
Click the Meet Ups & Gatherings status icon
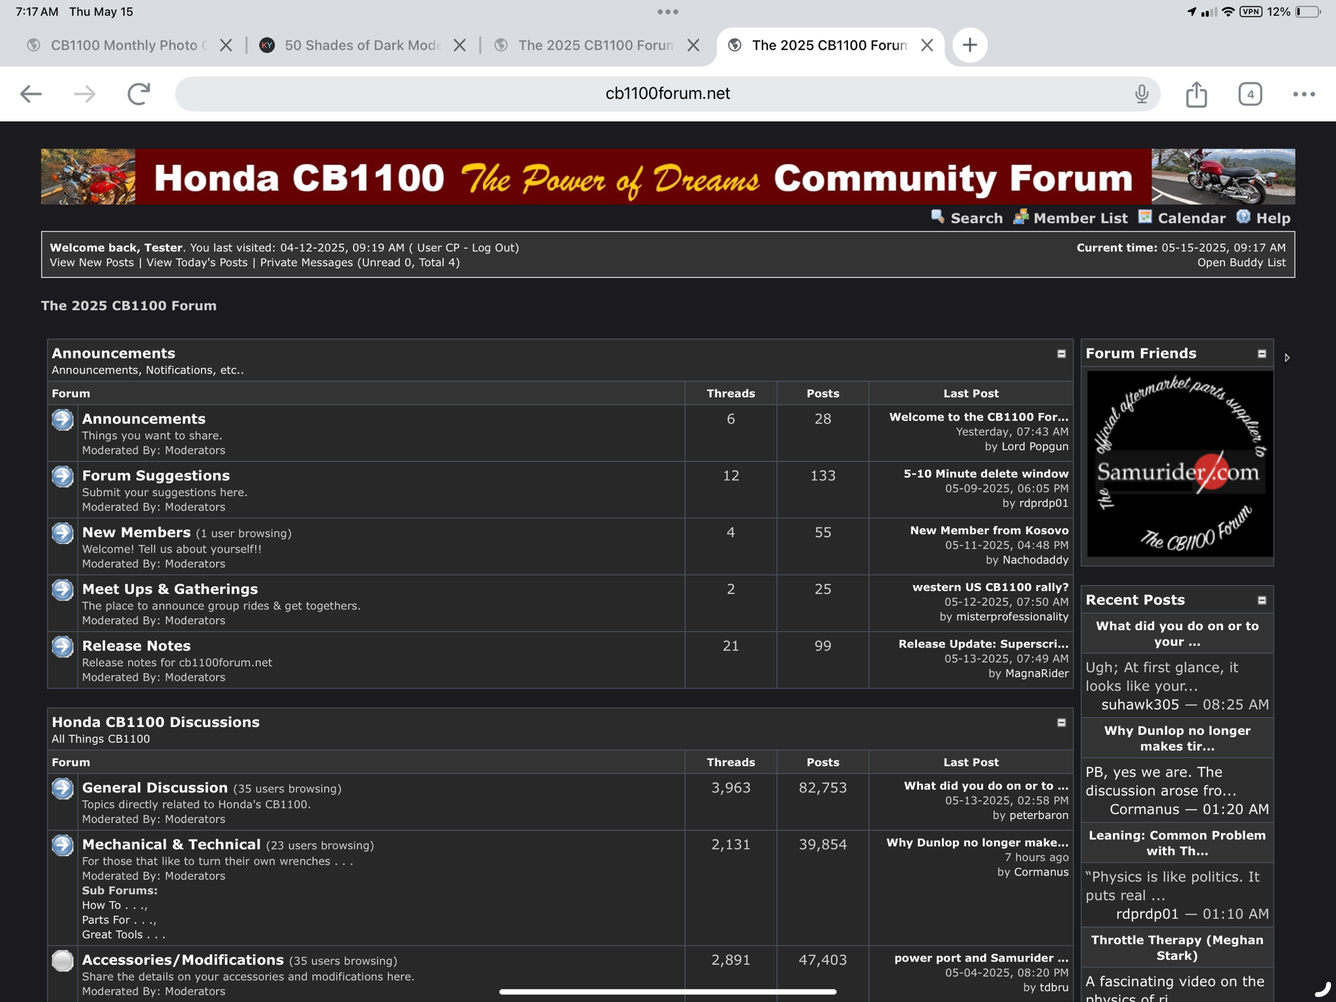[63, 589]
